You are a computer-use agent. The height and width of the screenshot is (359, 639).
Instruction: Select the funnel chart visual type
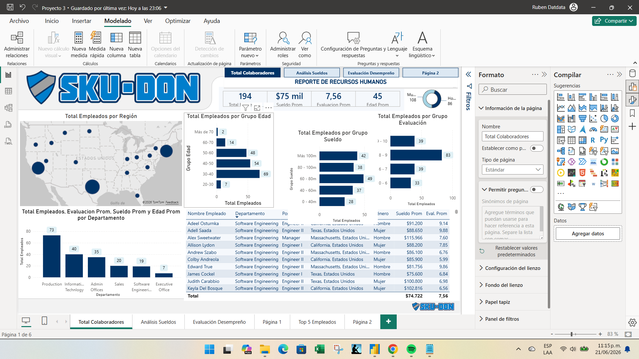(582, 119)
